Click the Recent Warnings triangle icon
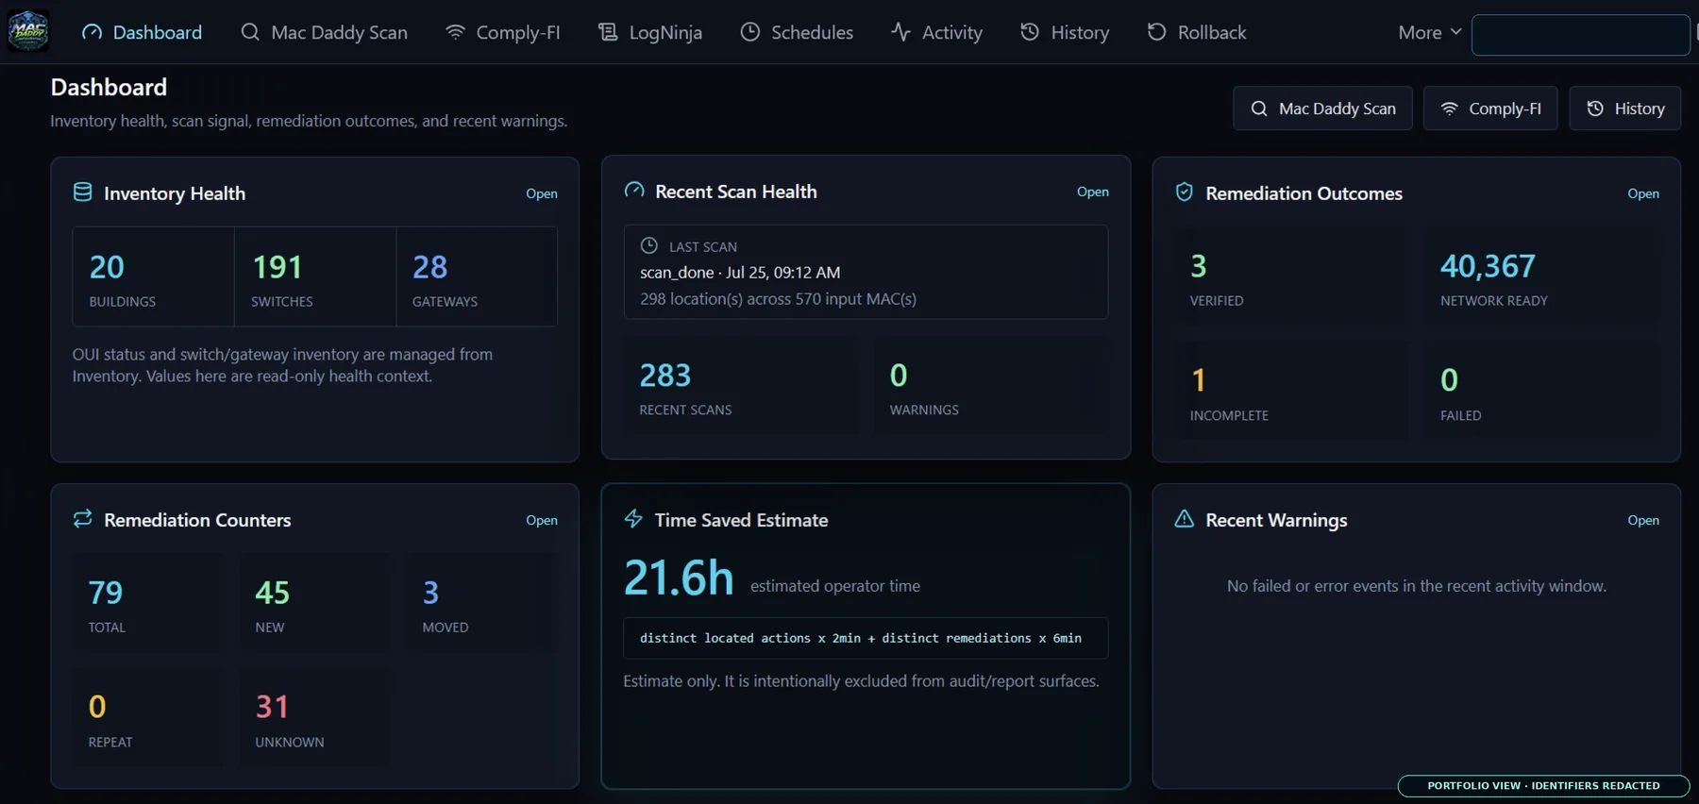1699x804 pixels. (x=1184, y=519)
